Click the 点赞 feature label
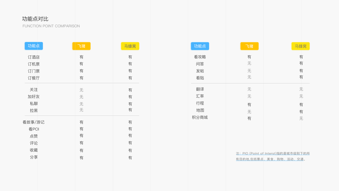Image resolution: width=339 pixels, height=191 pixels. click(34, 136)
